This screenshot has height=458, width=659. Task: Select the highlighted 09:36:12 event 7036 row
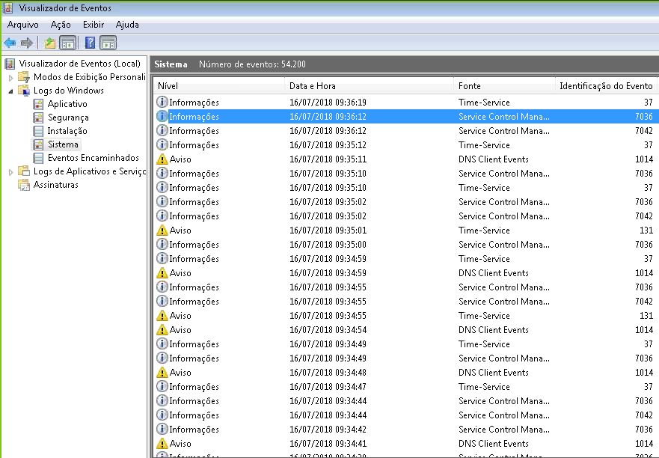pyautogui.click(x=405, y=117)
